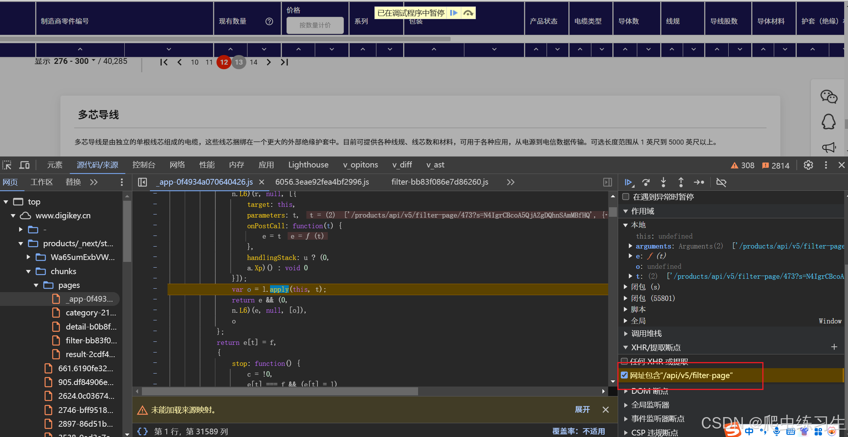
Task: Enable pause on exceptions checkbox
Action: 626,197
